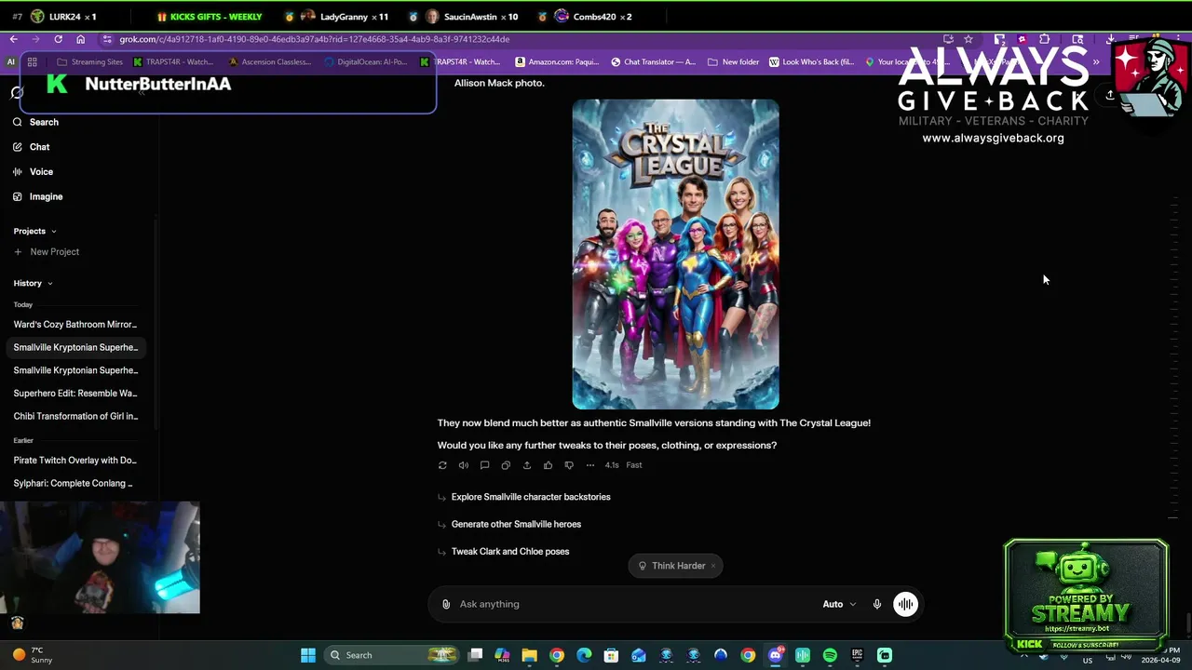This screenshot has width=1192, height=670.
Task: Open Voice mode from sidebar
Action: 34,172
